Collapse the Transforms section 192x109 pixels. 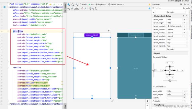[153, 105]
